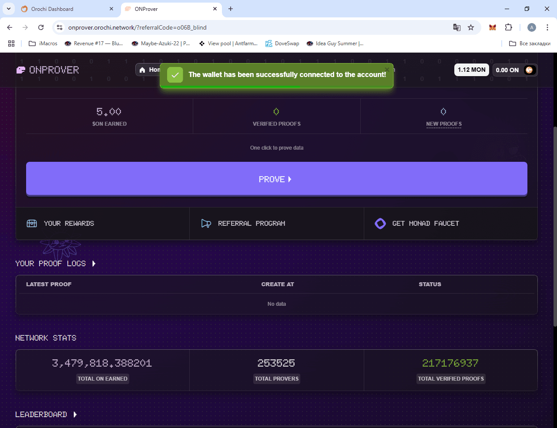Click the Total Provers label
The width and height of the screenshot is (557, 428).
point(277,379)
